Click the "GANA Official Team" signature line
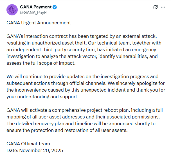This screenshot has width=171, height=156. point(28,144)
